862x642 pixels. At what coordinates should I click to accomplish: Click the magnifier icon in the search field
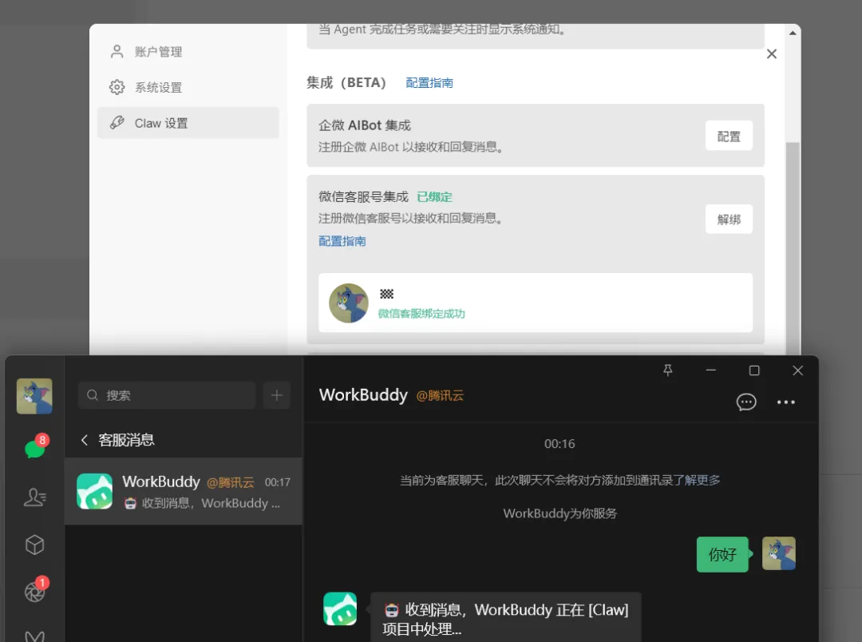coord(93,395)
